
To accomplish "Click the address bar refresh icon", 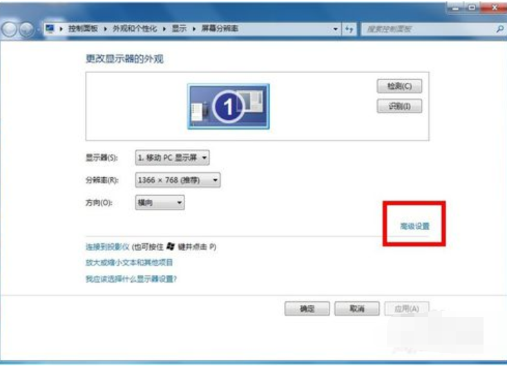I will pos(350,29).
